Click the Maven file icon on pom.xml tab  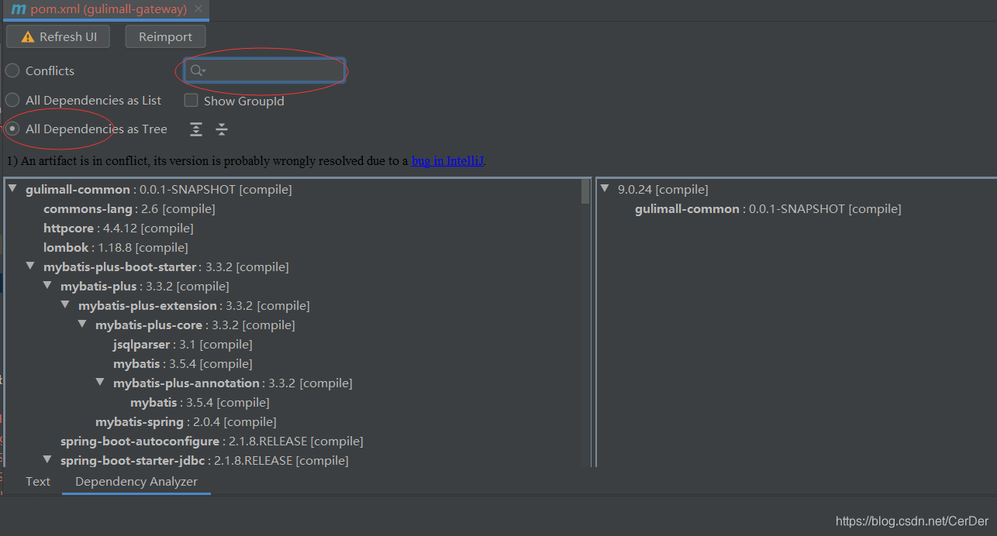tap(19, 9)
